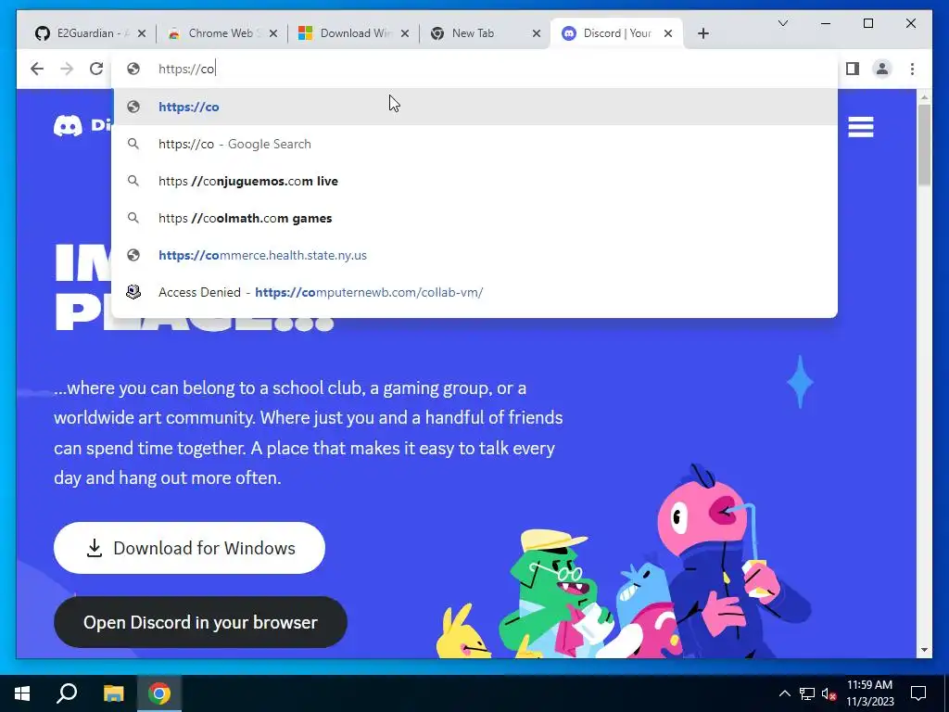Select the https://co URL suggestion
Screen dimensions: 949x712
pyautogui.click(x=474, y=107)
